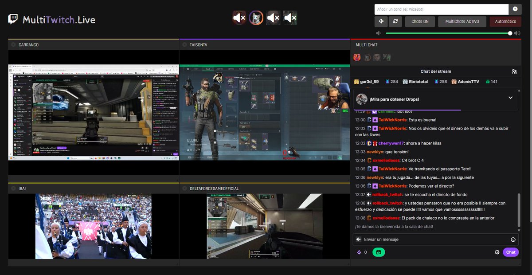Click the CARRANCO stream title

coord(28,45)
